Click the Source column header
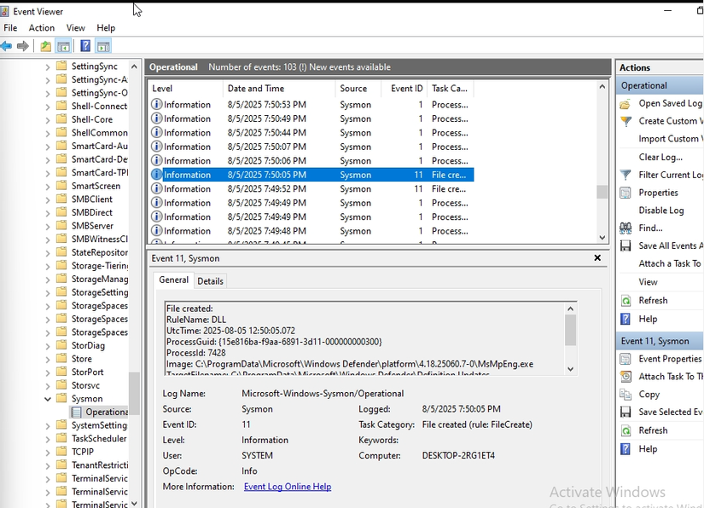Viewport: 704px width, 508px height. pyautogui.click(x=358, y=89)
